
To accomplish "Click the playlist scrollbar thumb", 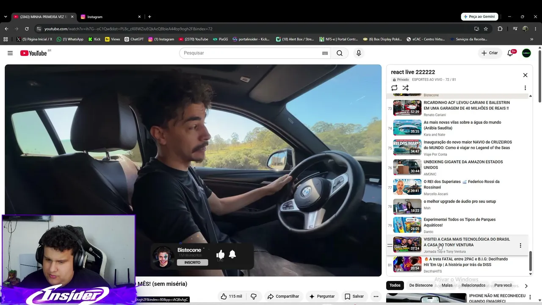I will [x=531, y=261].
